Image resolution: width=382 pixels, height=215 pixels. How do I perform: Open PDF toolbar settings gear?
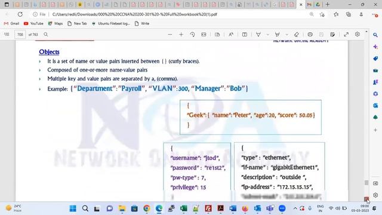point(358,35)
